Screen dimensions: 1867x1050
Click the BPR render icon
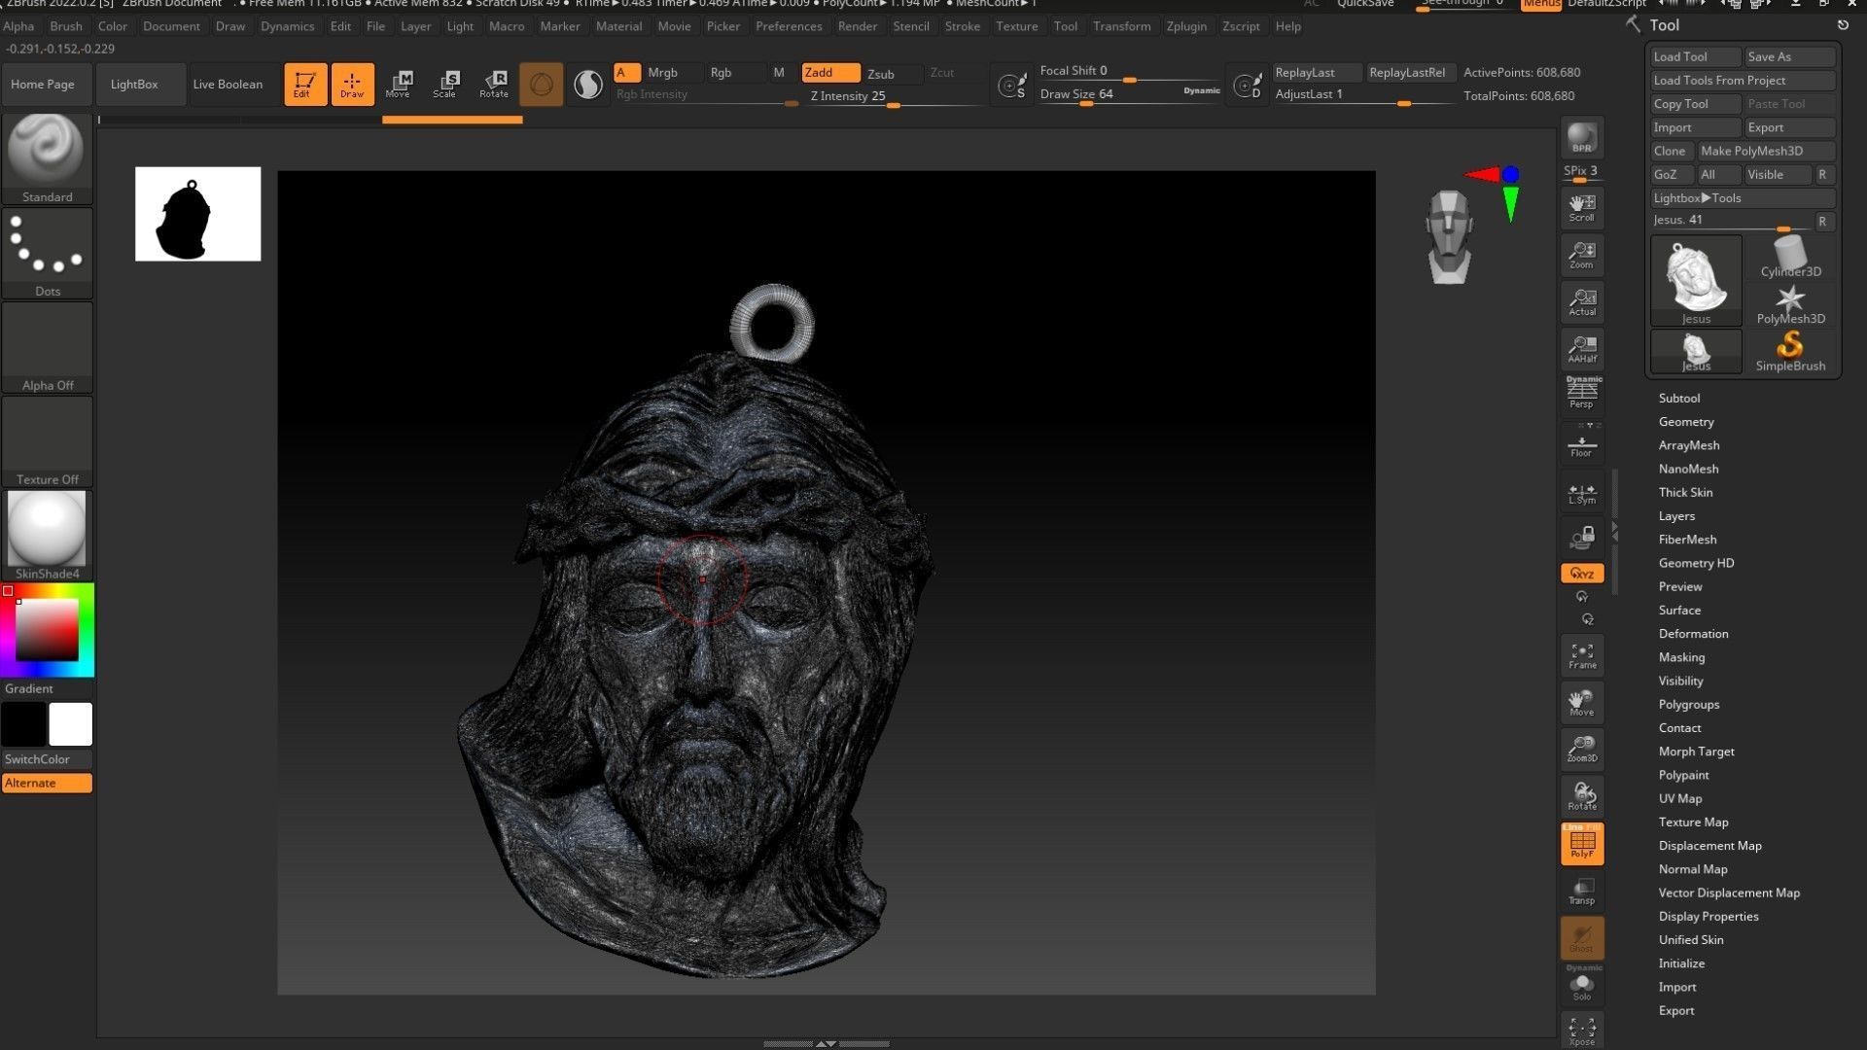pos(1582,138)
